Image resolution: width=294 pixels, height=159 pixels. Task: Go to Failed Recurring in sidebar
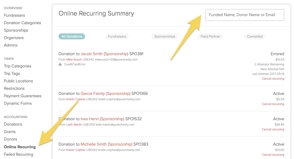pyautogui.click(x=19, y=154)
